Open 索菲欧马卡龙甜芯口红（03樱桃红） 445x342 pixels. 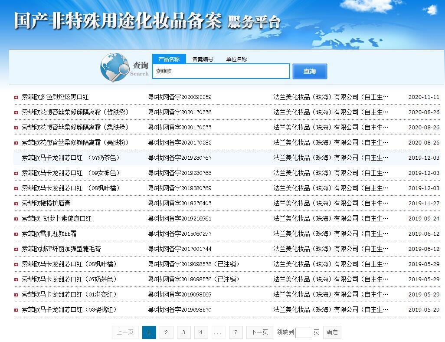(69, 309)
